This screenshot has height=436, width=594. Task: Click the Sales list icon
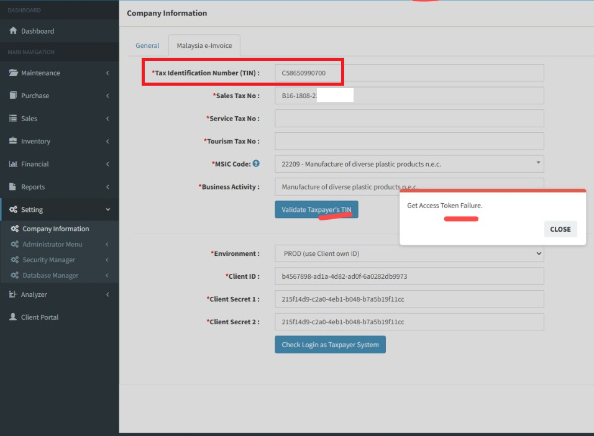13,119
